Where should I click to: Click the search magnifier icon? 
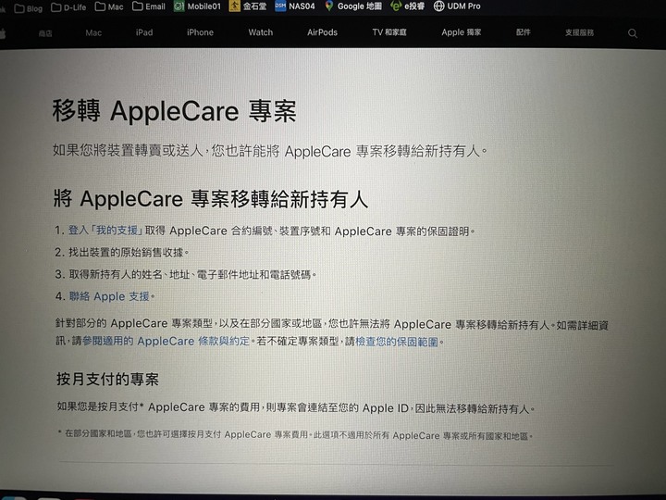point(633,33)
